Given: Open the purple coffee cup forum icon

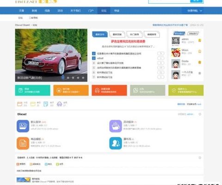Looking at the screenshot, I should 116,126.
